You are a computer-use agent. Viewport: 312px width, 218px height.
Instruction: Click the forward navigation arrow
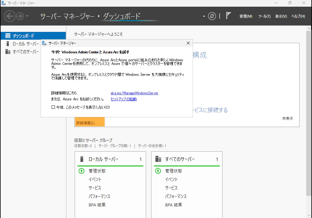[x=20, y=16]
